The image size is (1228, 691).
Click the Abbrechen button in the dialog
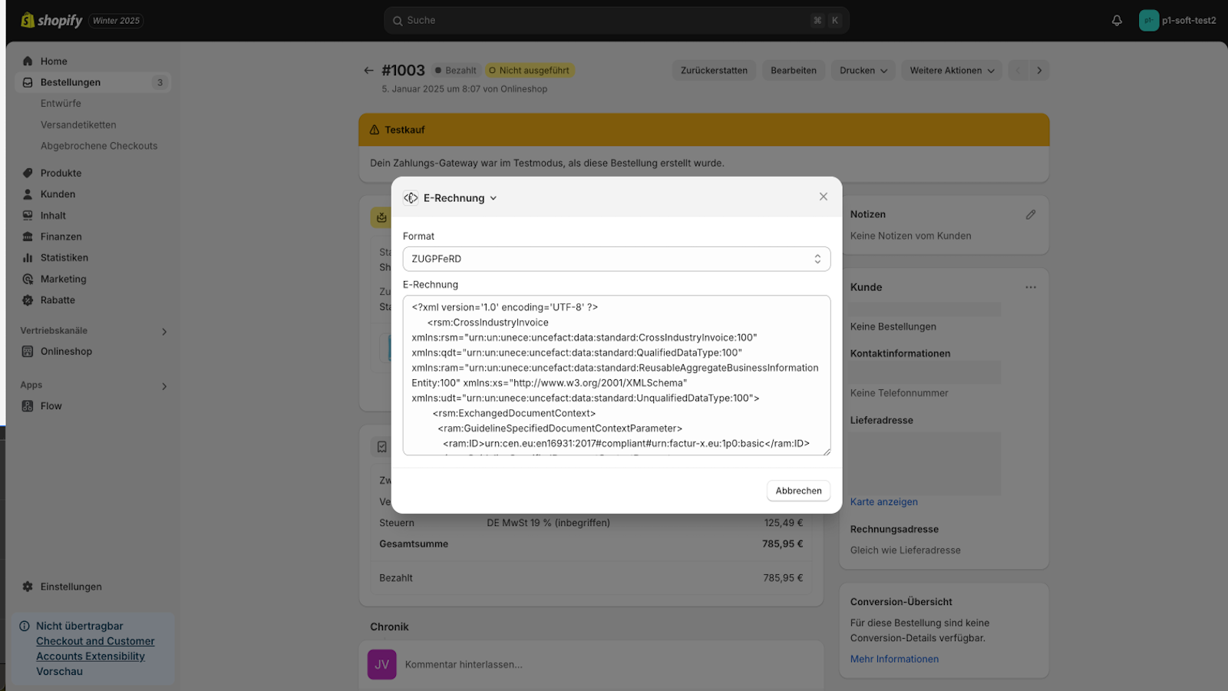click(798, 491)
